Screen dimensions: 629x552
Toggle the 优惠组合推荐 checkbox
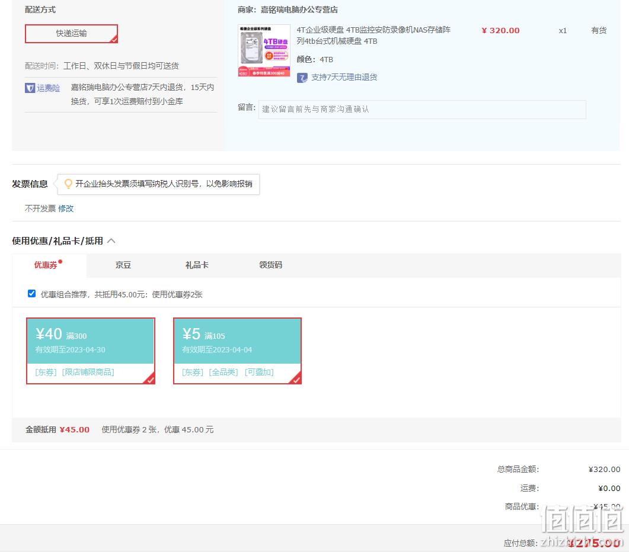pos(31,293)
